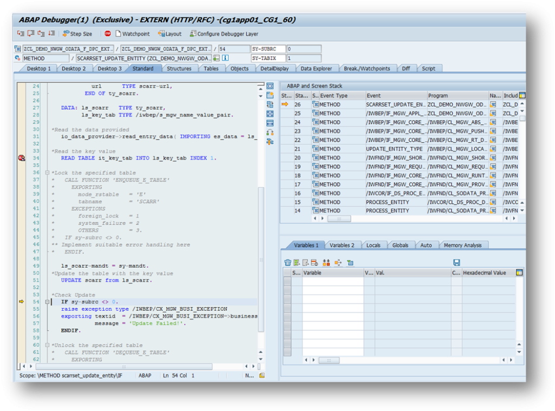555x411 pixels.
Task: Switch to the Auto tab
Action: (426, 245)
